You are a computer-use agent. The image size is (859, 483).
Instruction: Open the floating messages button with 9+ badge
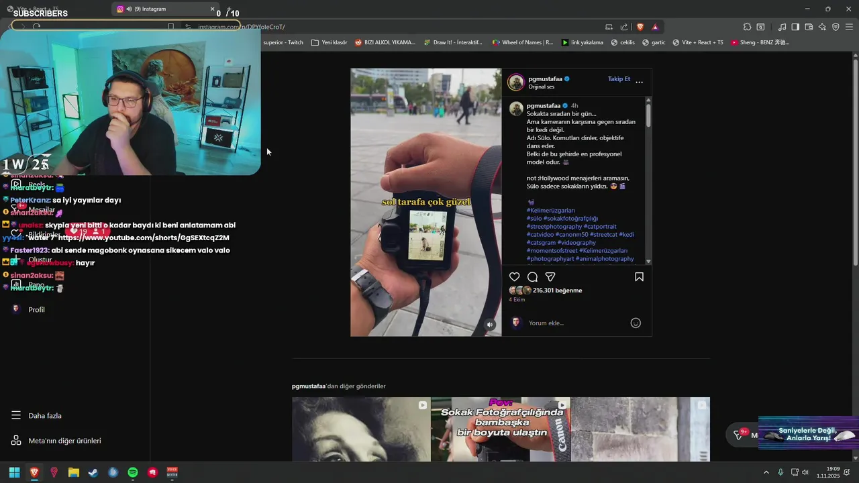tap(742, 435)
